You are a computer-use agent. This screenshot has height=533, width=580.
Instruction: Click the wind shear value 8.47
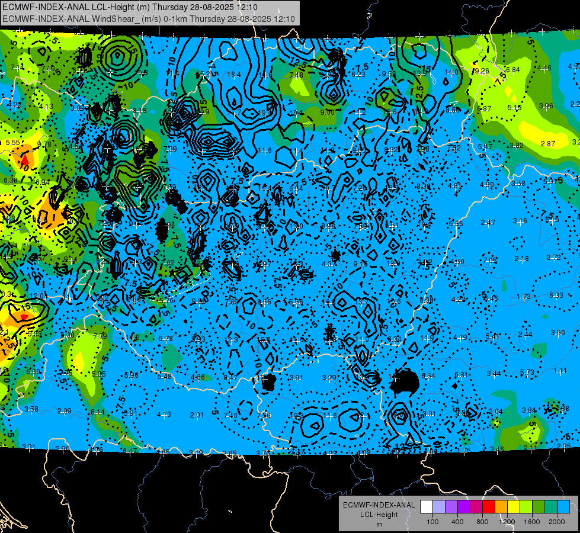coord(230,378)
